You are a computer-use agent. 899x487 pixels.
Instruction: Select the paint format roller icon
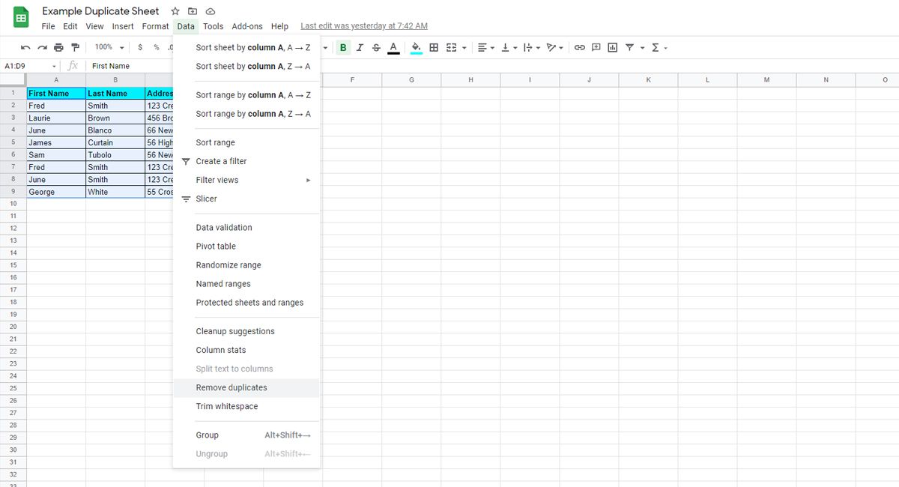(x=75, y=47)
